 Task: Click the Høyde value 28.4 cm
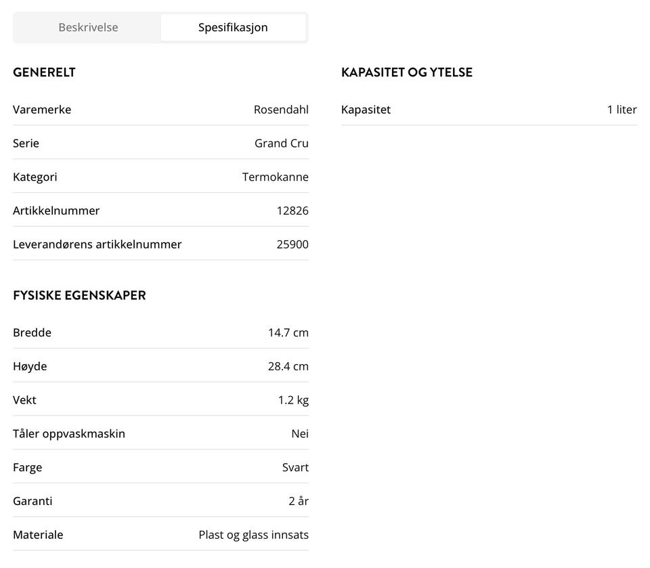pos(288,366)
